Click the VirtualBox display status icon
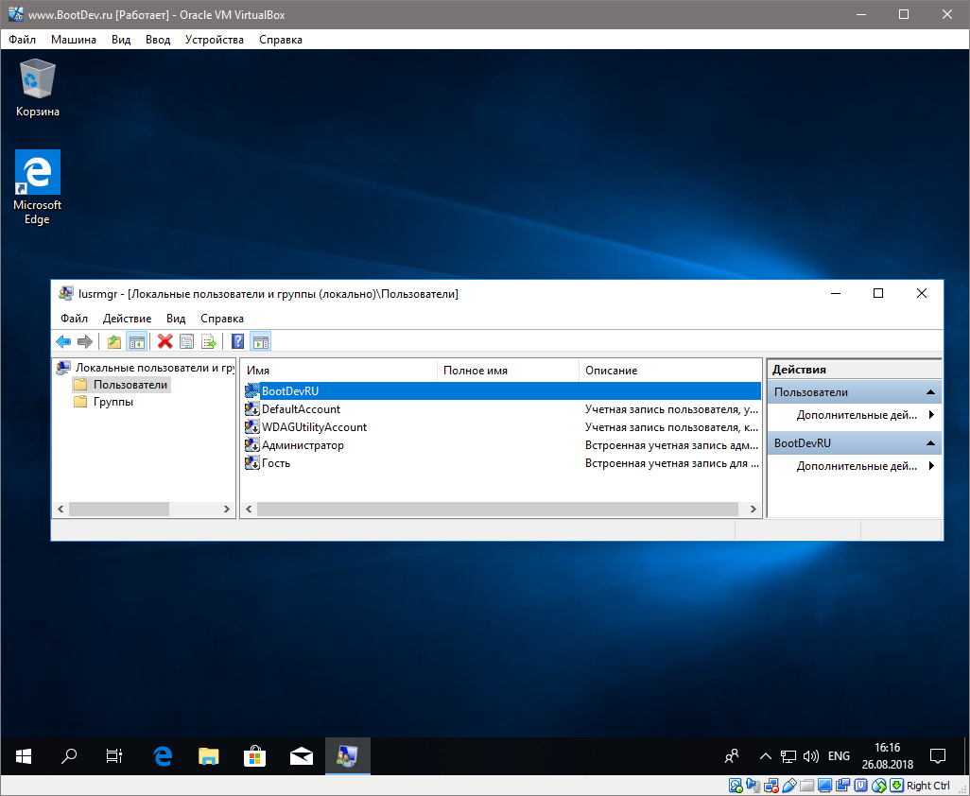 (x=824, y=786)
